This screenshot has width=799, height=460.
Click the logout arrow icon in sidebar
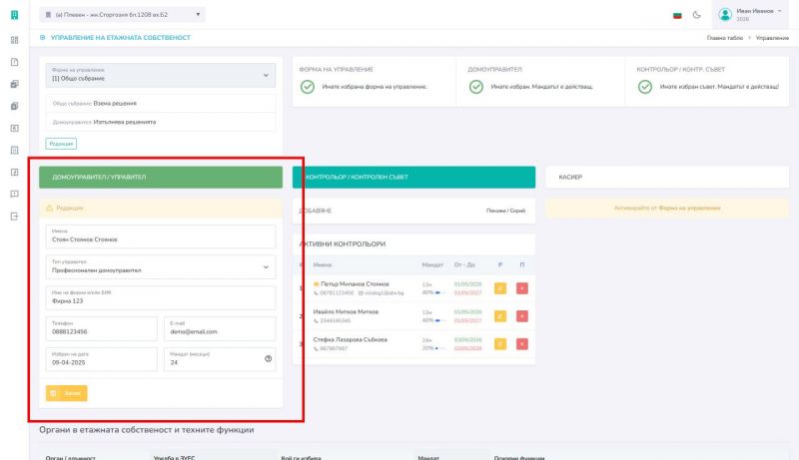14,217
